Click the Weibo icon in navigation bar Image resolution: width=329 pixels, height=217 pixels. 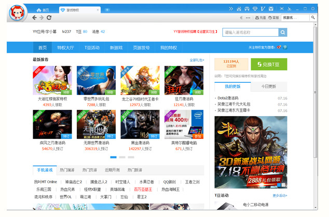coord(279,48)
